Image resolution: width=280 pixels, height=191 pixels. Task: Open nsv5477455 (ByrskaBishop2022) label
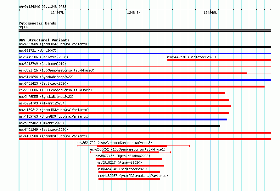coord(123,156)
